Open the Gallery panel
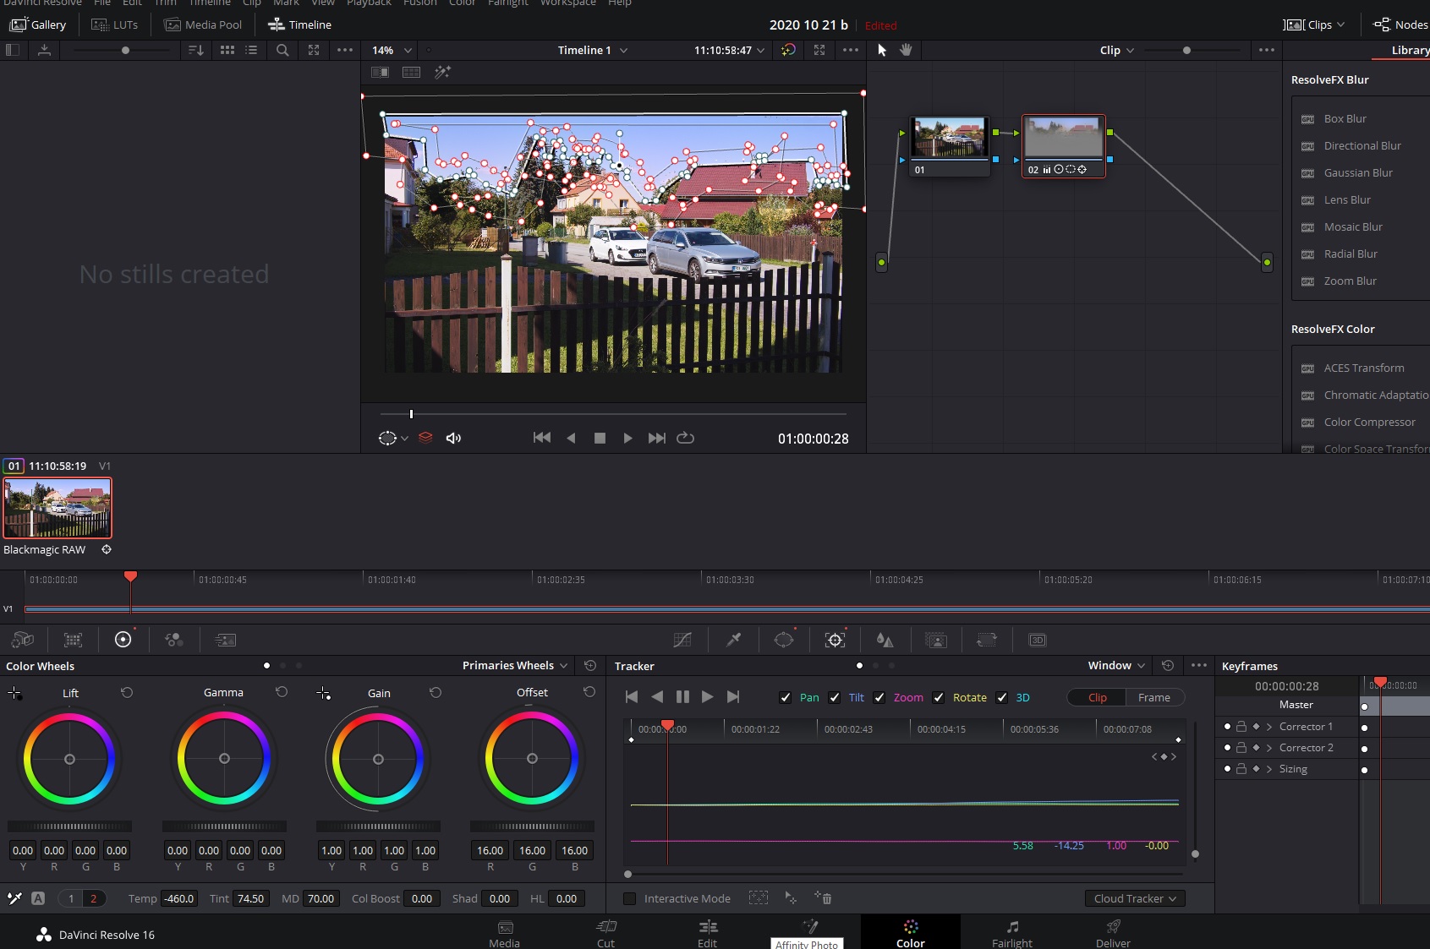Viewport: 1430px width, 949px height. (38, 25)
